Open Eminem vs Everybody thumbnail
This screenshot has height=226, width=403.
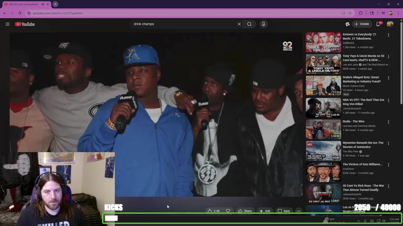(323, 42)
